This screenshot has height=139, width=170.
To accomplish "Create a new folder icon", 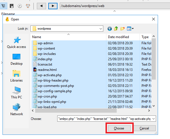I will point(123,29).
